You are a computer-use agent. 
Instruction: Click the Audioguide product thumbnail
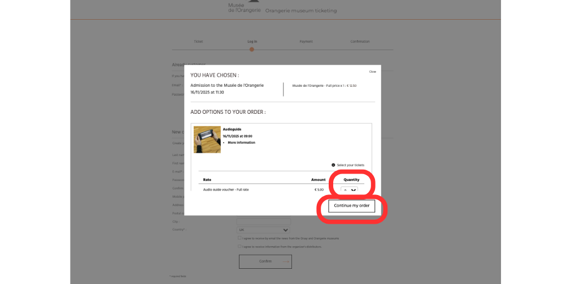(x=207, y=140)
